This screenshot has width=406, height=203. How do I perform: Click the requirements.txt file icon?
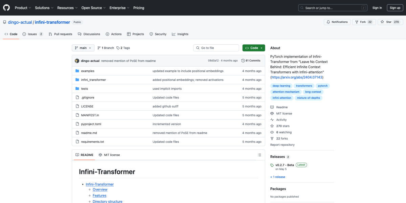pyautogui.click(x=77, y=141)
